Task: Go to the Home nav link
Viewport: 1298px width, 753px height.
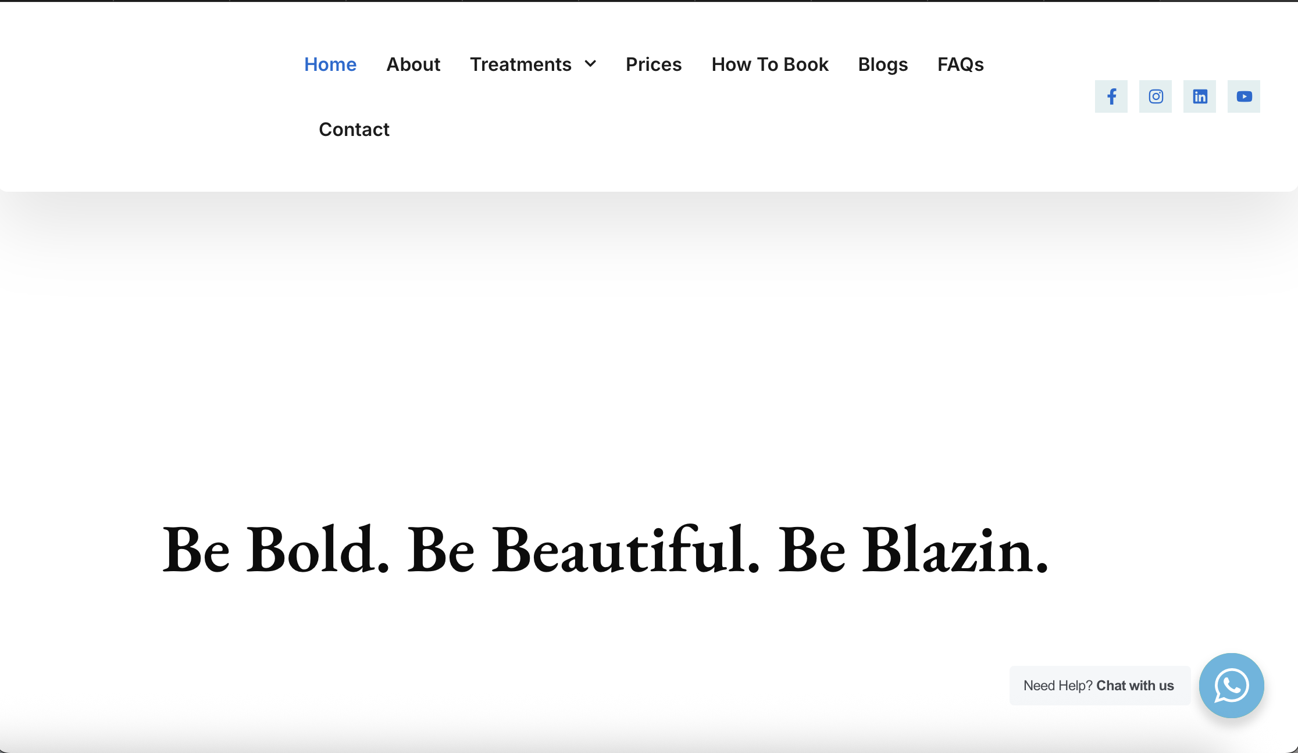Action: point(330,64)
